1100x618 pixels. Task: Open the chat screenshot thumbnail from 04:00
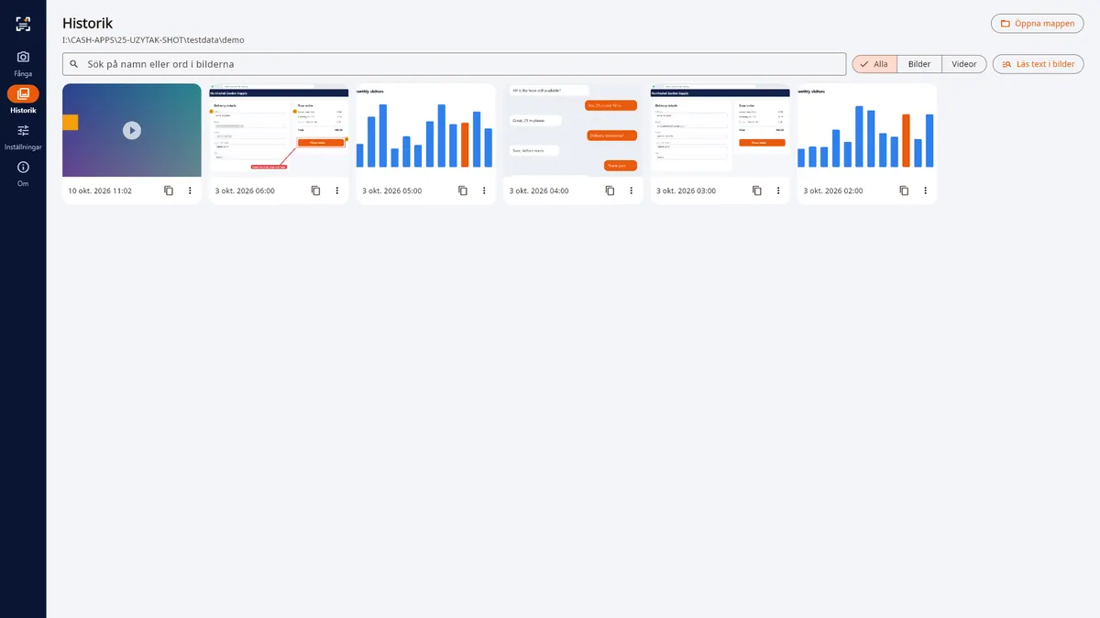(x=573, y=130)
